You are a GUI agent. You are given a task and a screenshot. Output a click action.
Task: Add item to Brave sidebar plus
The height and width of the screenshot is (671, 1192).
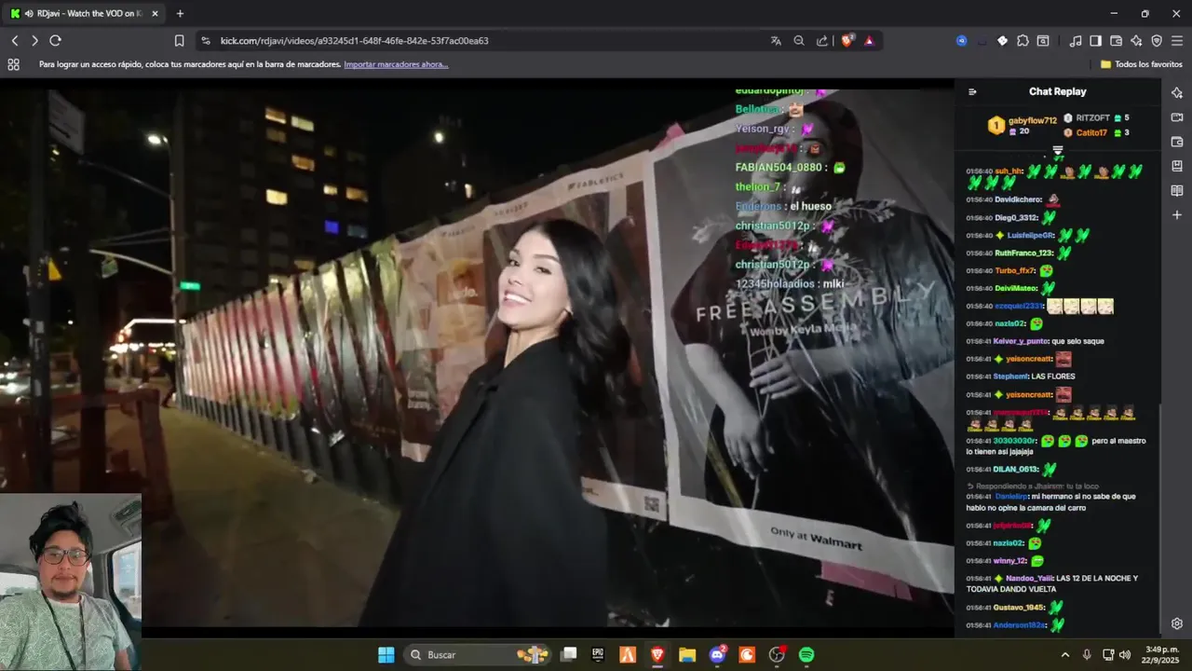click(x=1177, y=215)
